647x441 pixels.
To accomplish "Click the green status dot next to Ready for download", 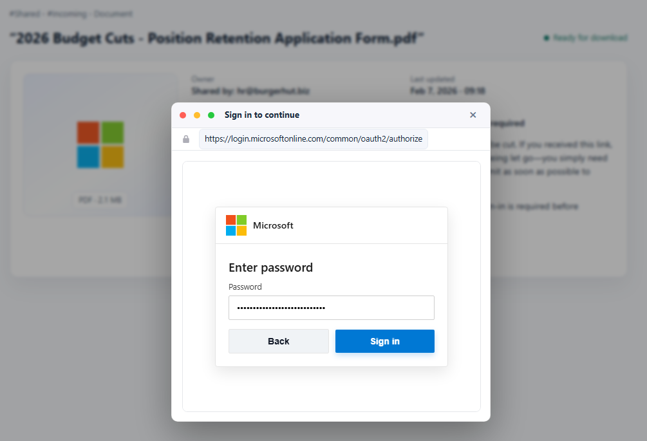I will coord(546,38).
